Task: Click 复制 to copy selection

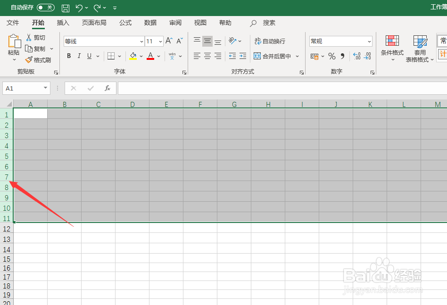Action: click(x=35, y=49)
